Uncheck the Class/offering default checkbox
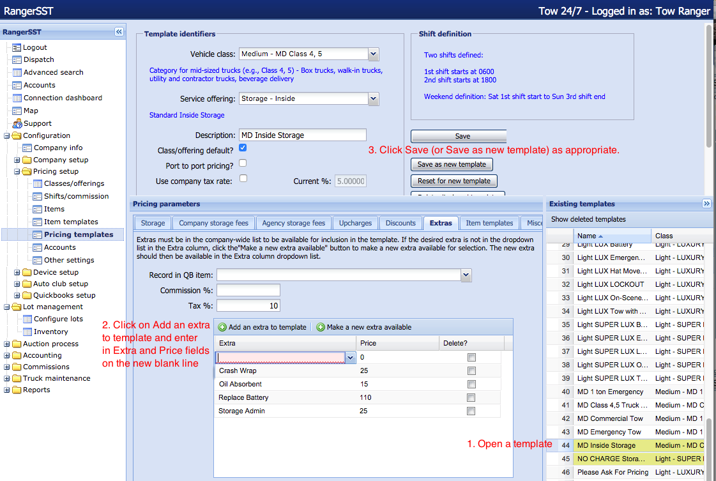This screenshot has height=481, width=716. click(x=243, y=148)
